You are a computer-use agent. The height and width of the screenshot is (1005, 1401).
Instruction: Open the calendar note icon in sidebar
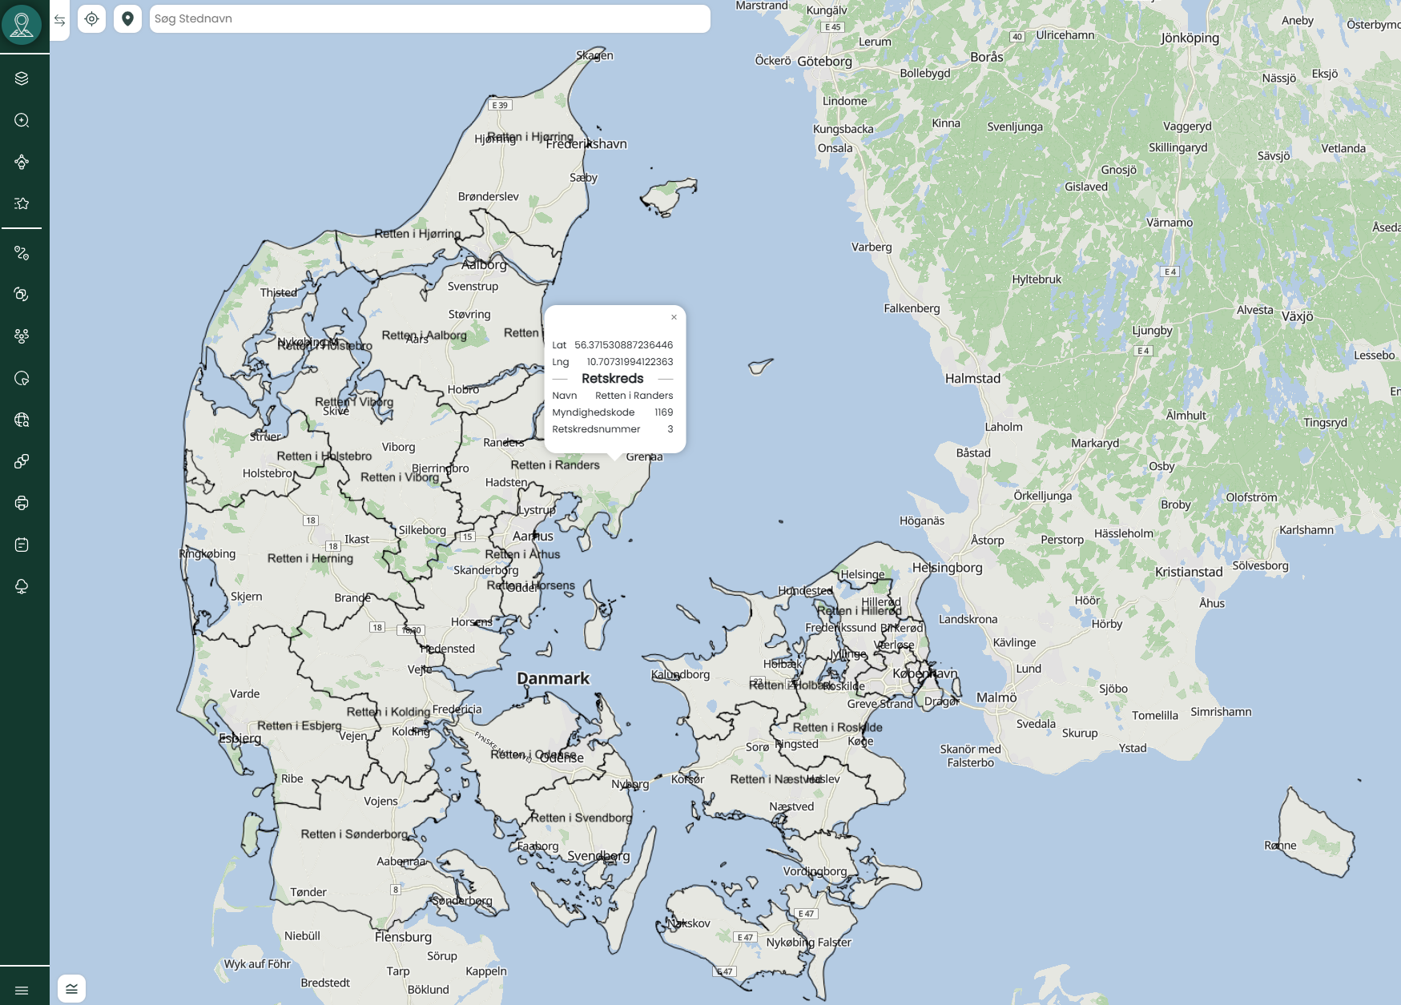pos(22,545)
